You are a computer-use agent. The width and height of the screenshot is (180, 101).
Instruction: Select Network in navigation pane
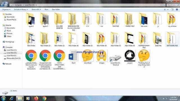click(x=7, y=64)
